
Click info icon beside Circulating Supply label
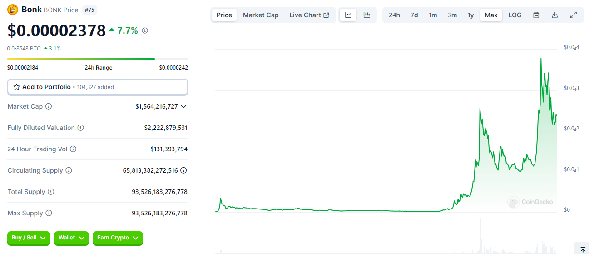point(69,170)
